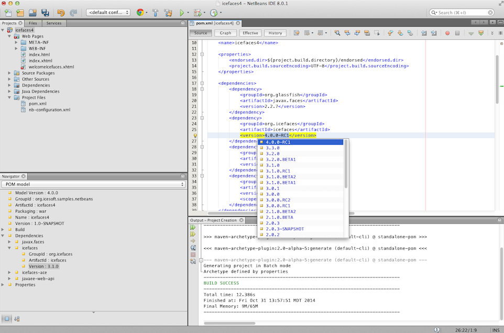Switch to the Files tab
This screenshot has width=504, height=333.
32,23
